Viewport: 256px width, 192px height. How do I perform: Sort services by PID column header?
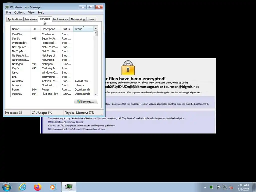click(35, 29)
